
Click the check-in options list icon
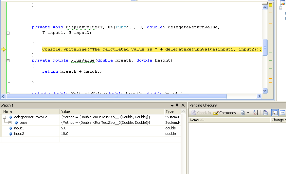tap(243, 113)
